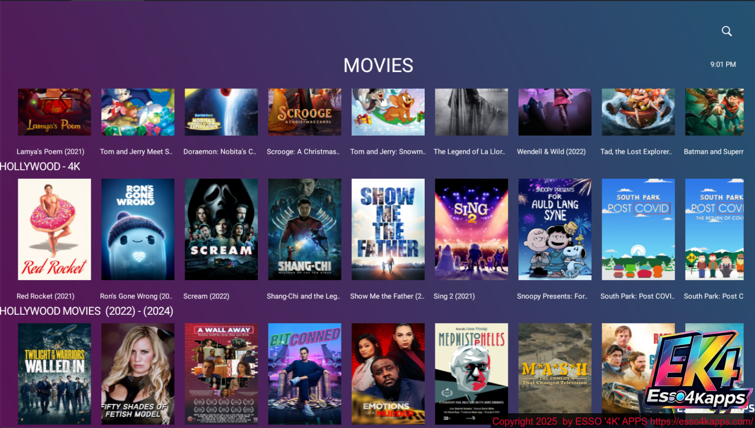Choose the M*A*S*H comedy poster
The image size is (755, 428).
(x=554, y=374)
